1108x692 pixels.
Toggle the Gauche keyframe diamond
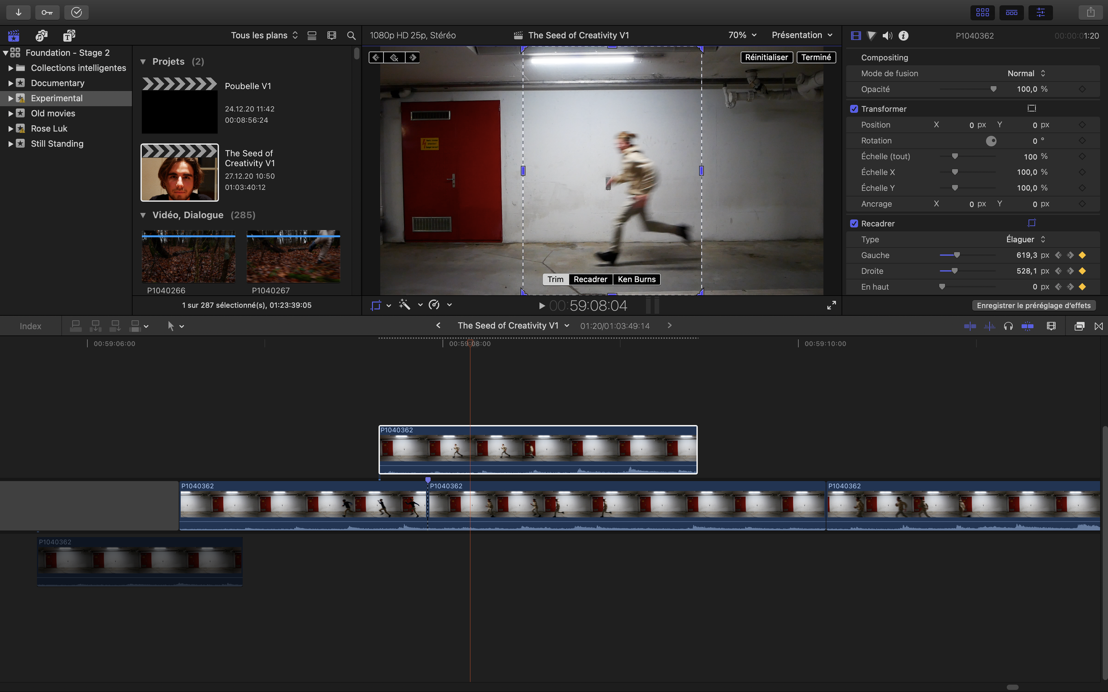point(1082,255)
